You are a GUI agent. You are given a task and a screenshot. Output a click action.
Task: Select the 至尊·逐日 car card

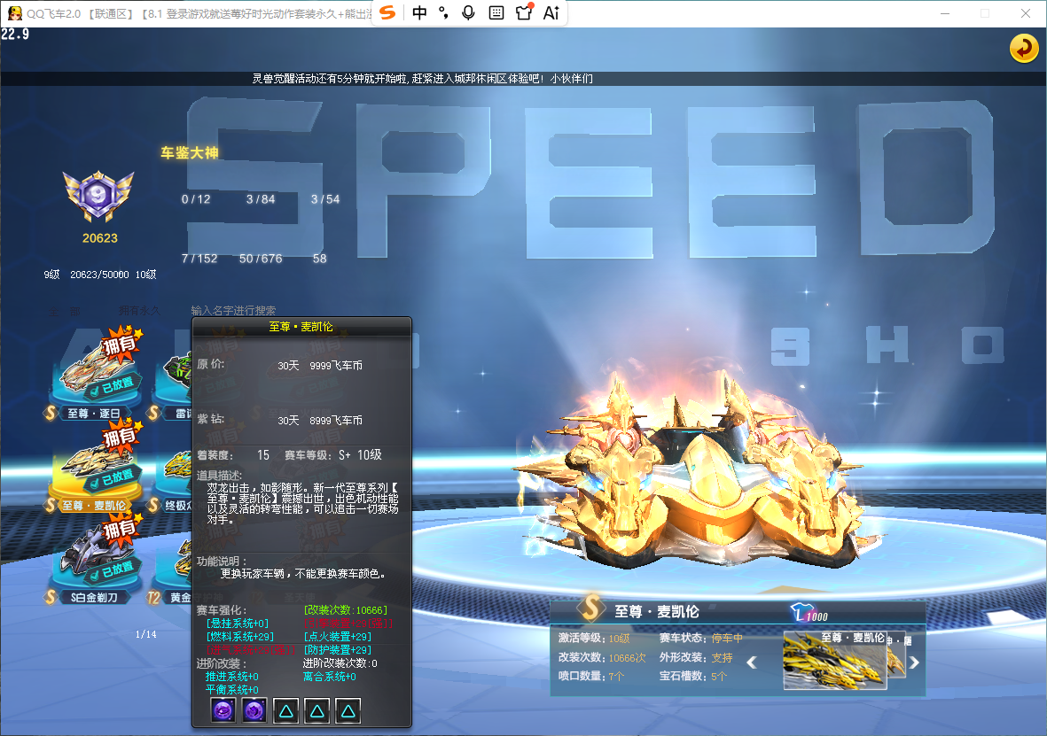pyautogui.click(x=94, y=375)
